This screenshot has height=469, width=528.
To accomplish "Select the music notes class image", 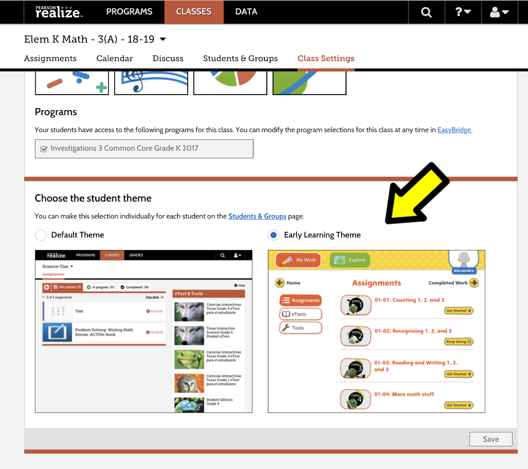I will pyautogui.click(x=151, y=83).
